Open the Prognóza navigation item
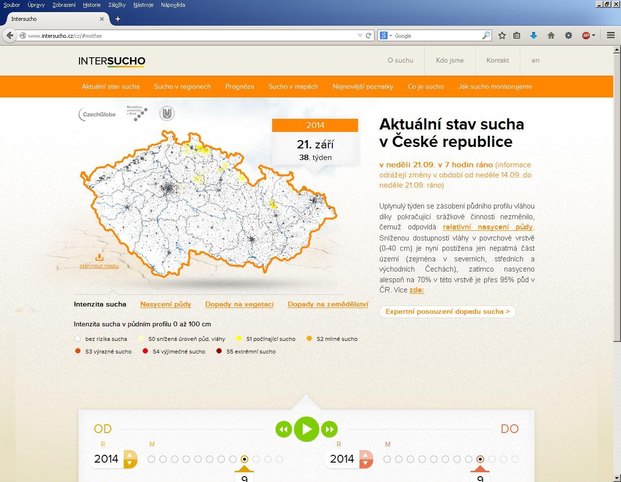The image size is (621, 482). [x=240, y=87]
